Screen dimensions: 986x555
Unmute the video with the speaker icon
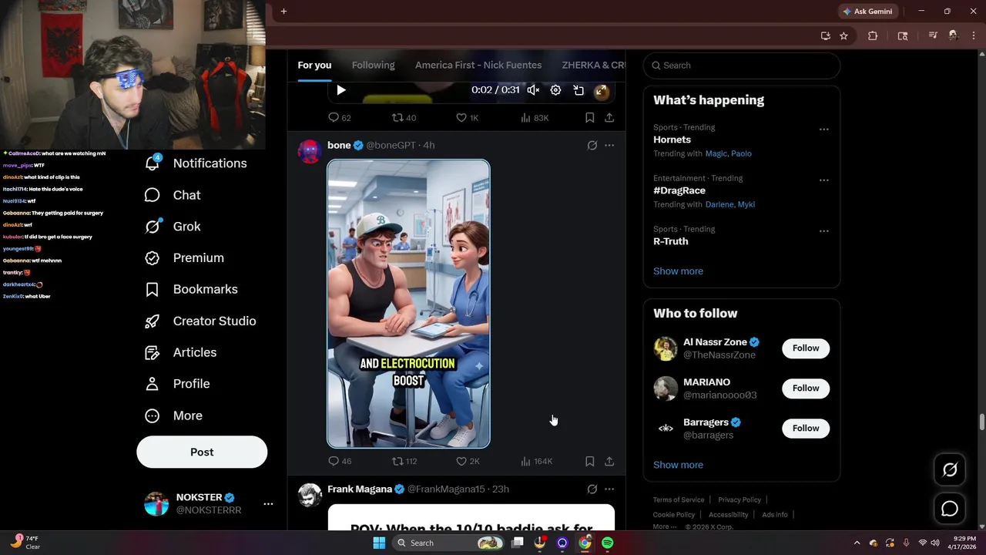[x=533, y=90]
